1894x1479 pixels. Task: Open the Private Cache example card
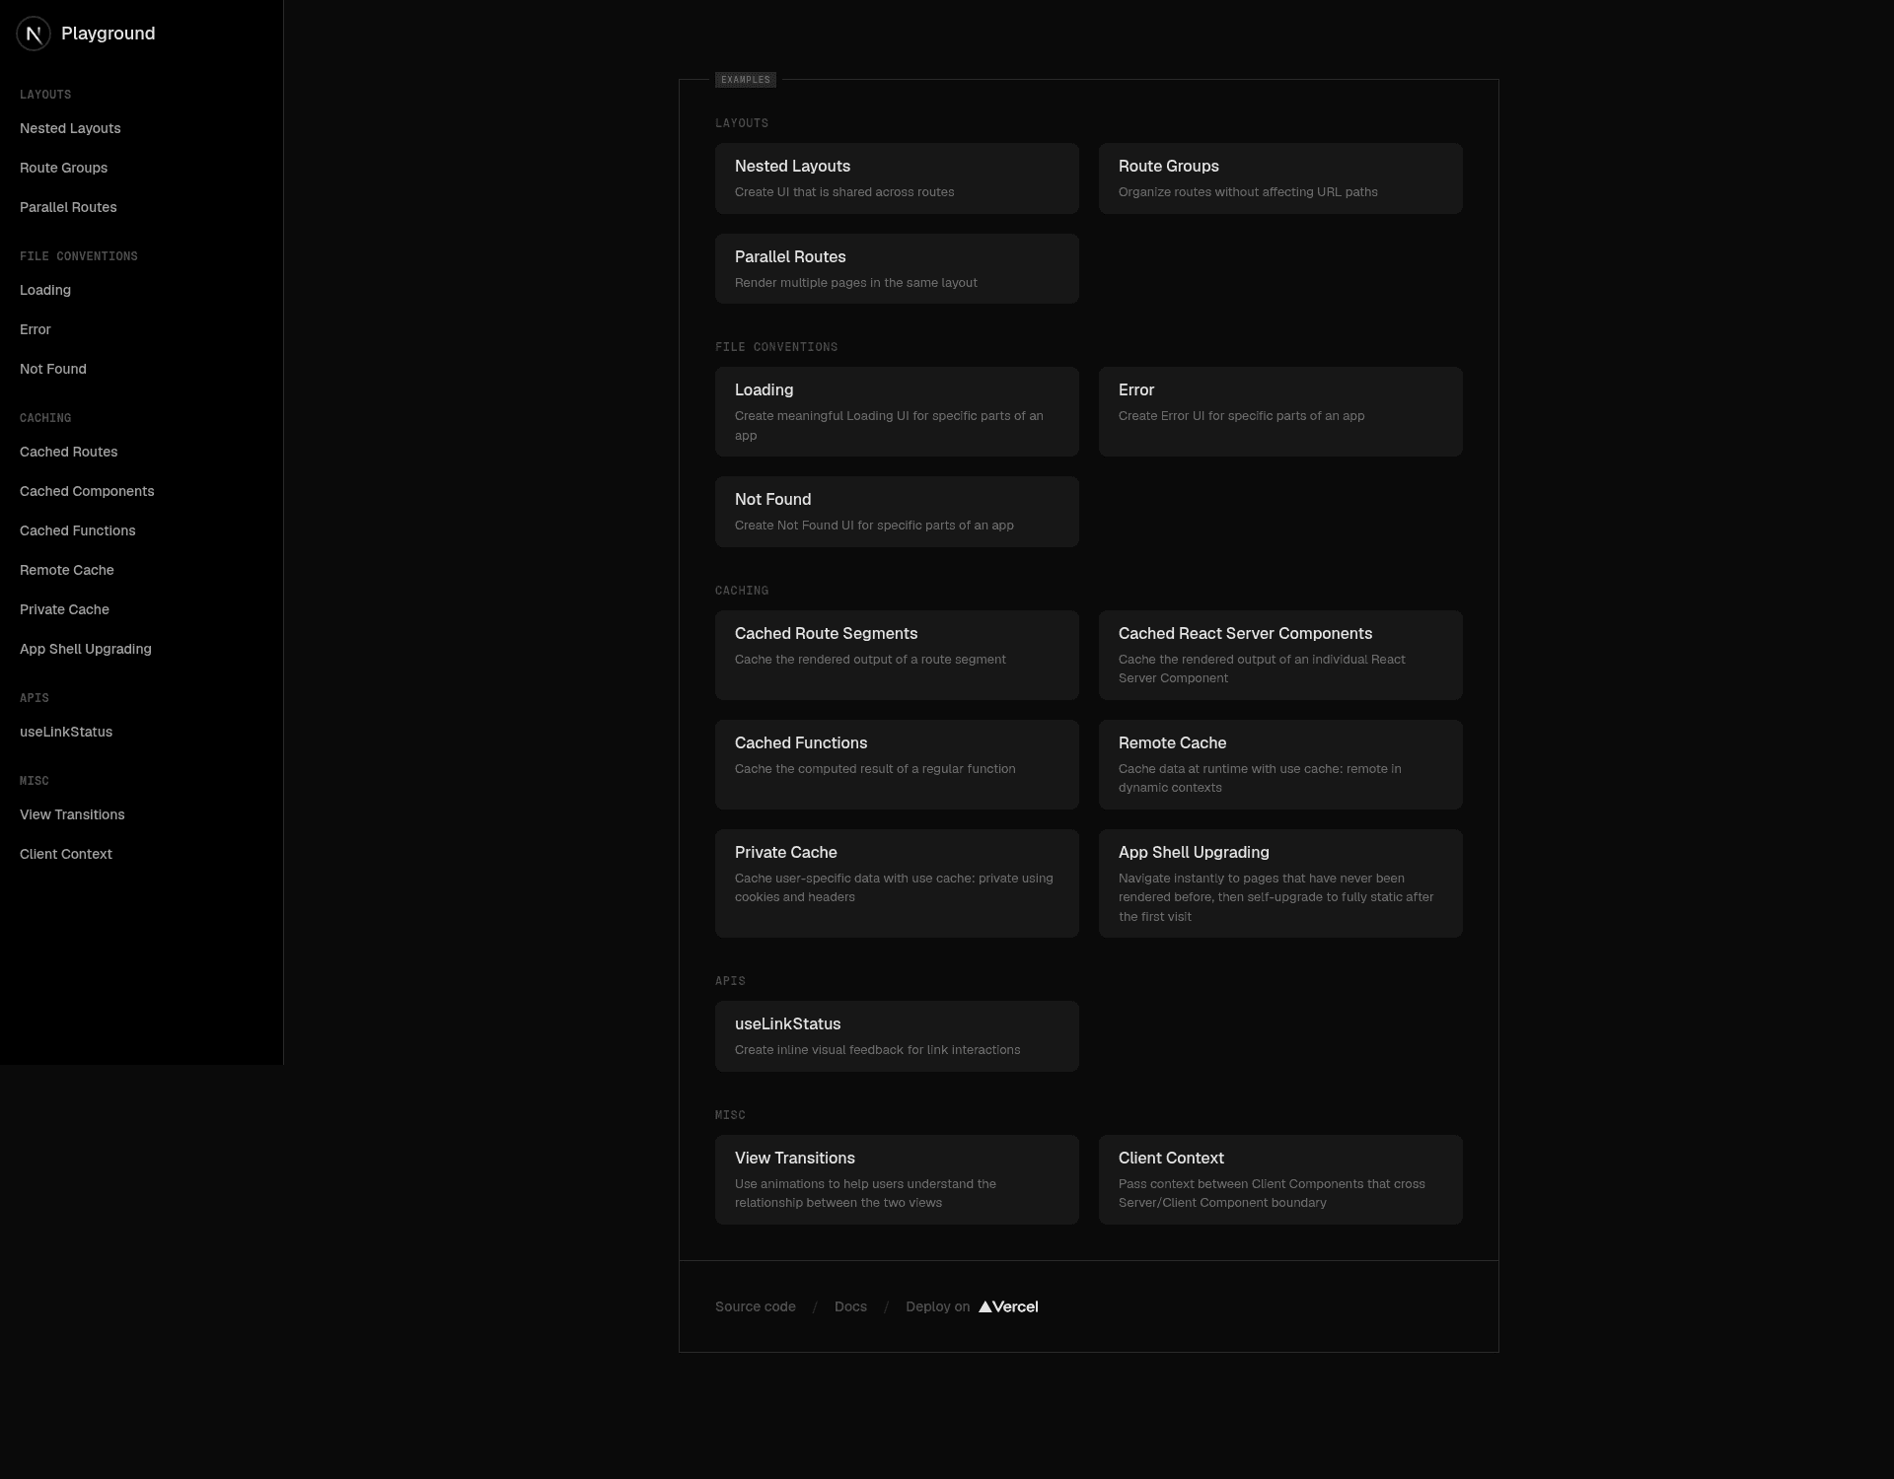coord(897,883)
